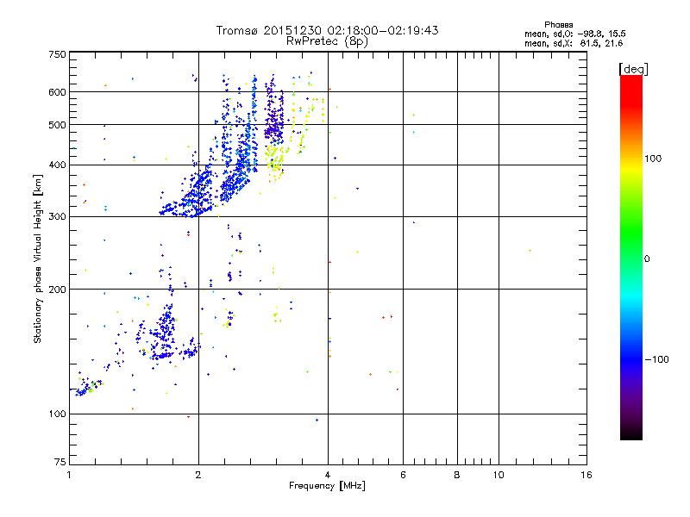Image resolution: width=690 pixels, height=517 pixels.
Task: Click the 'mean, sd,X: 81.5, 21.6' text
Action: coord(574,43)
